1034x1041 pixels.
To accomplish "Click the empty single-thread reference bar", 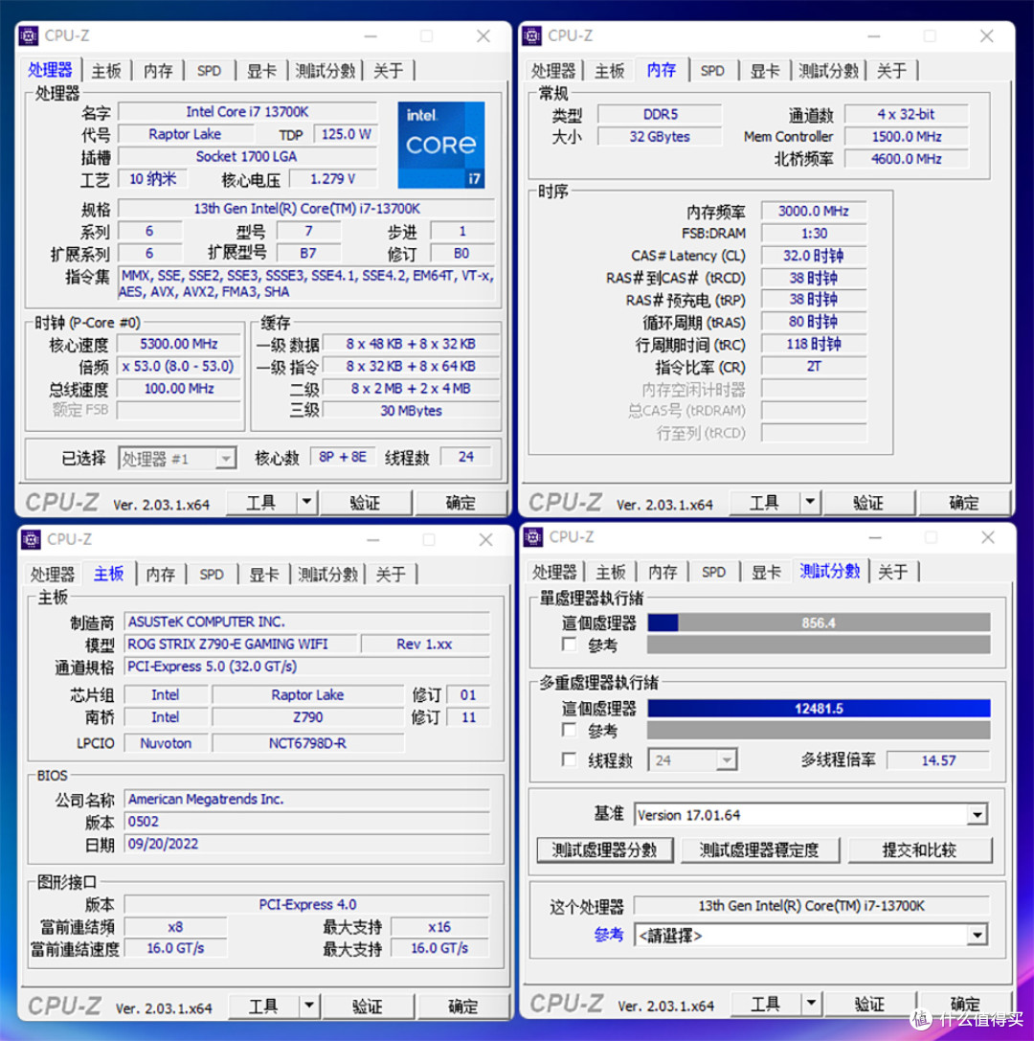I will [819, 644].
